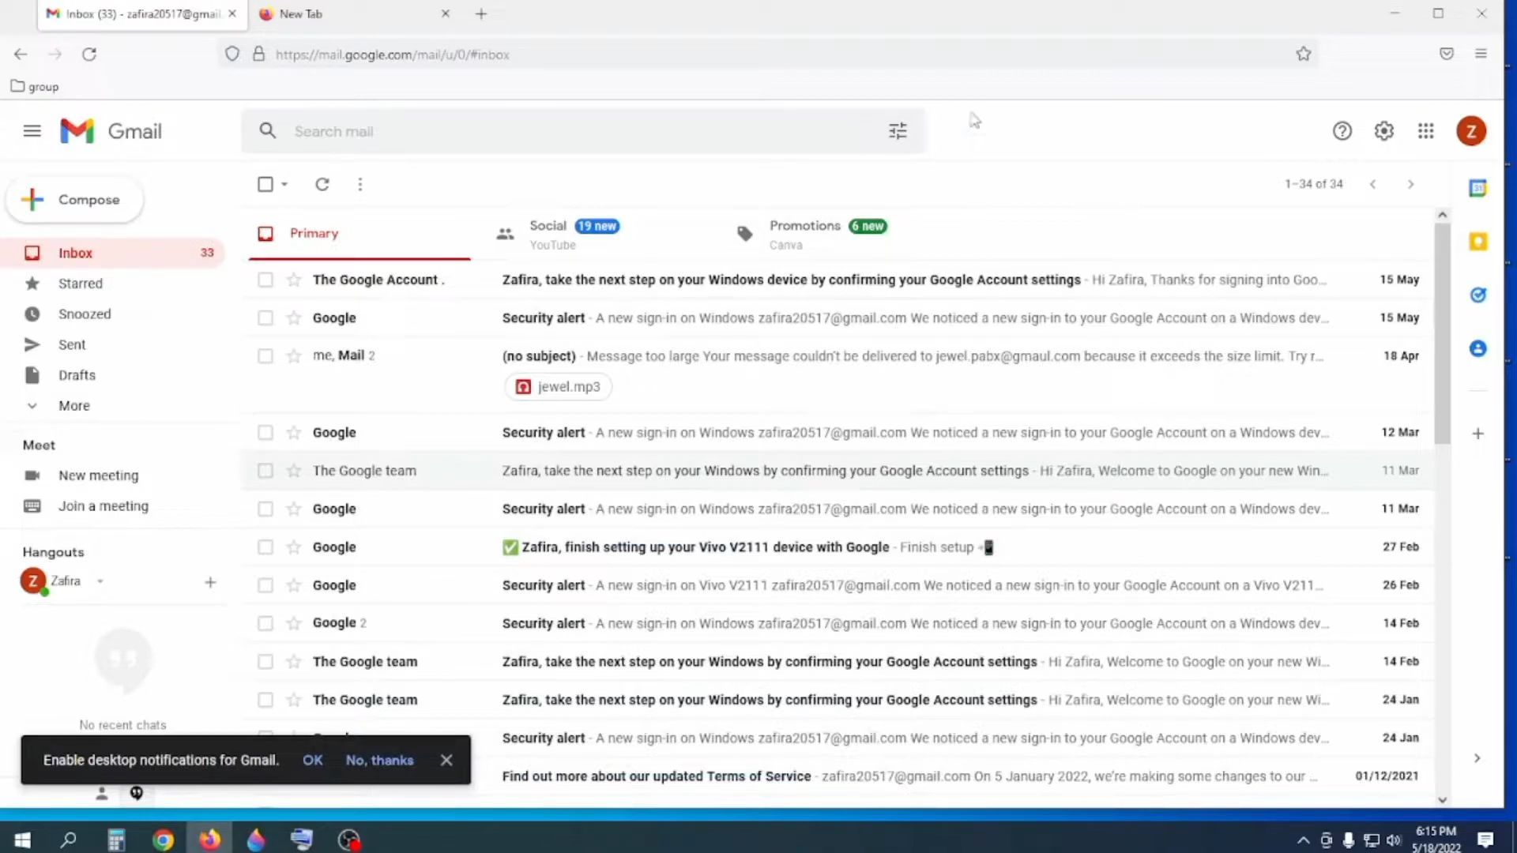Star the 'me, Mail 2' conversation

tap(294, 356)
